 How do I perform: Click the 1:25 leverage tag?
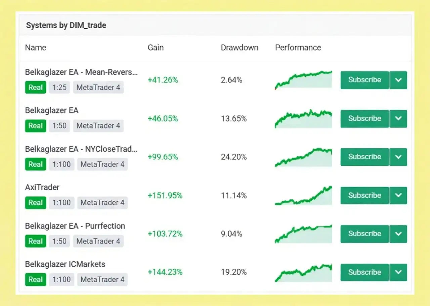click(59, 88)
